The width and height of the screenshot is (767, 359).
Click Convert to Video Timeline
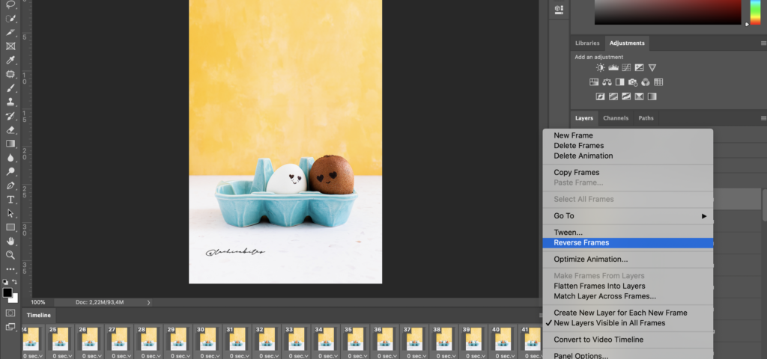tap(598, 340)
